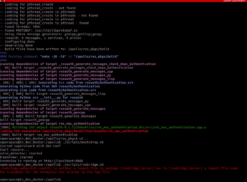Click 'Generating Python srv __init__.py' line
This screenshot has height=182, width=247.
tap(42, 97)
